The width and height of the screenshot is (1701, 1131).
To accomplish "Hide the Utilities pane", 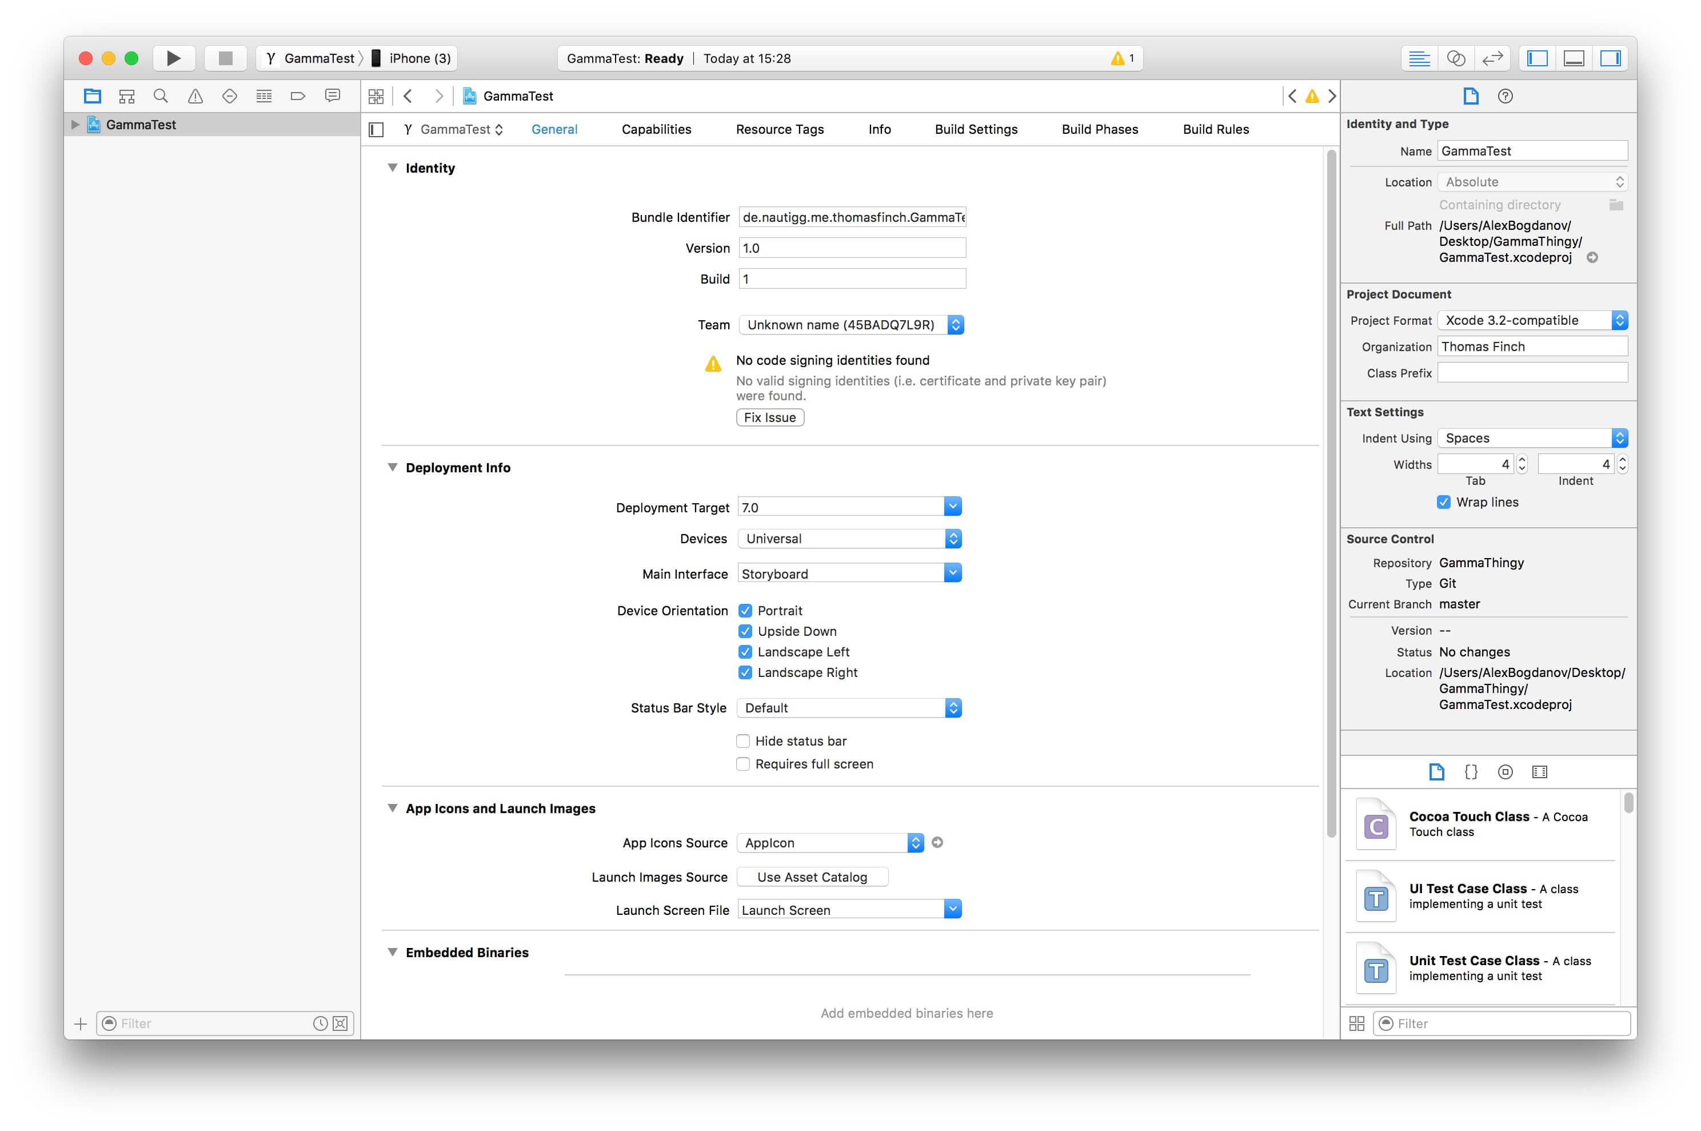I will tap(1611, 58).
